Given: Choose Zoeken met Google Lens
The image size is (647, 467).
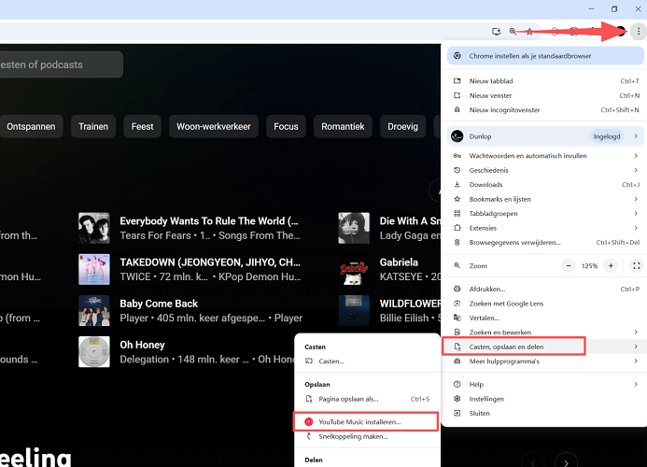Looking at the screenshot, I should coord(545,304).
